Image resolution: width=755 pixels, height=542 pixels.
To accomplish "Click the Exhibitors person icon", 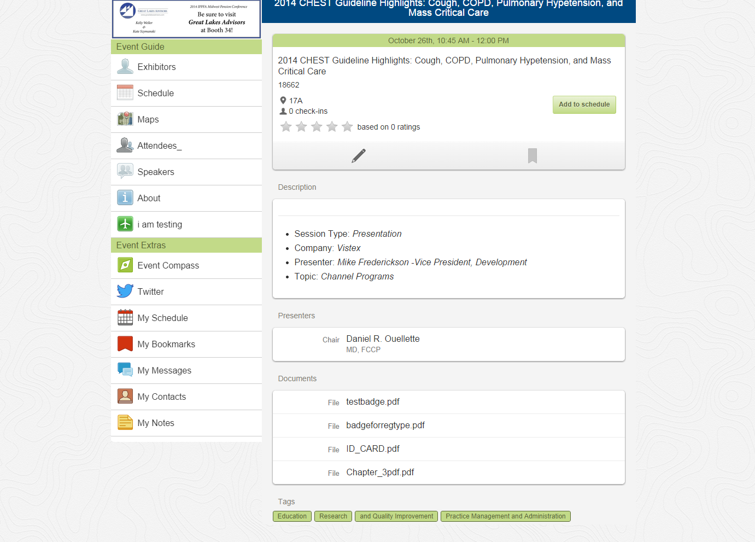I will coord(125,67).
